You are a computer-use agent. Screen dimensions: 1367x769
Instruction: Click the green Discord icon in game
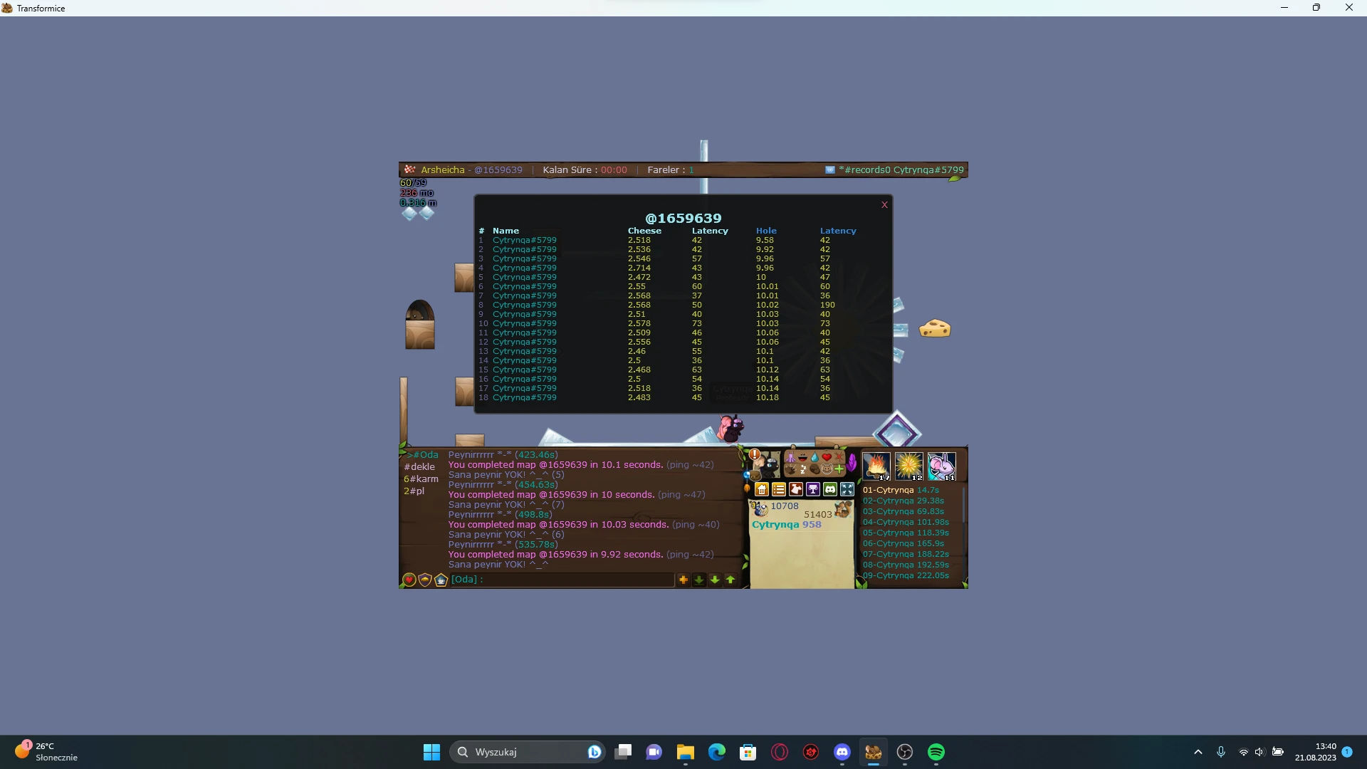pos(830,489)
